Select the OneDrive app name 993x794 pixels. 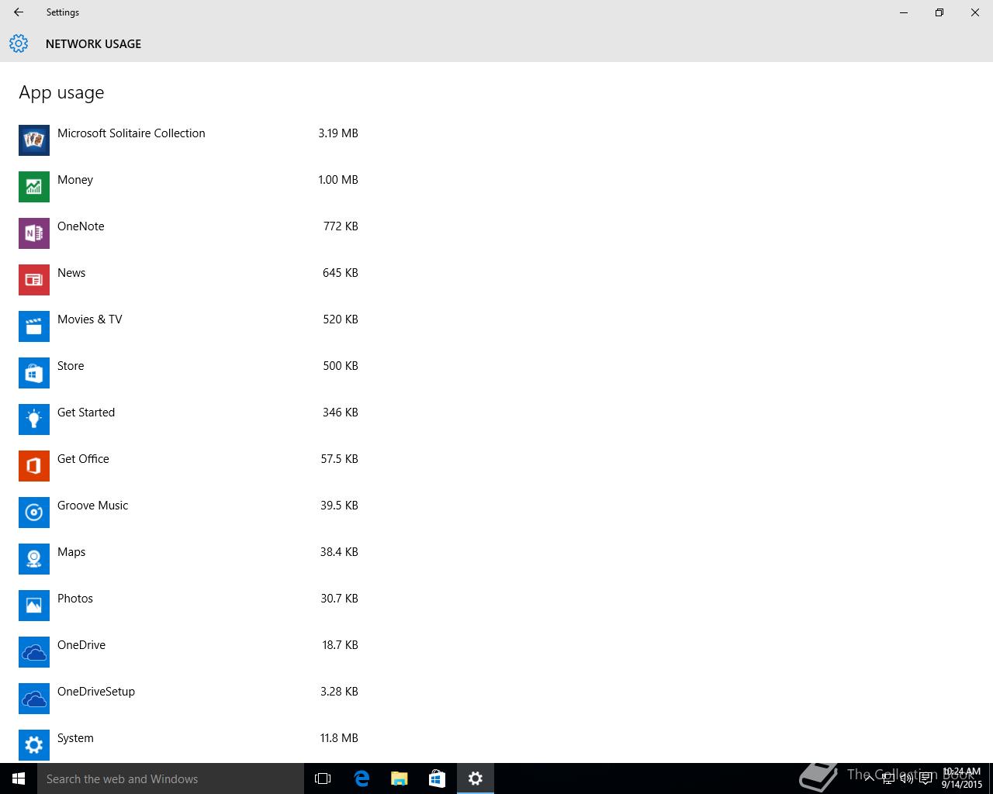(x=81, y=645)
